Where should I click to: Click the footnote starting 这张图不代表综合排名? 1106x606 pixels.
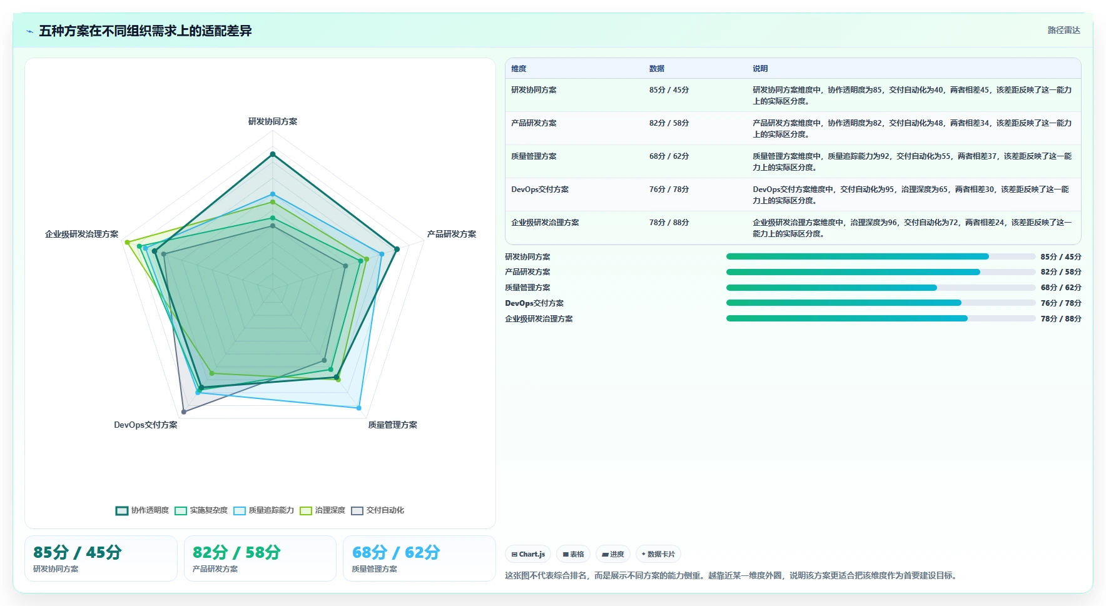click(733, 575)
